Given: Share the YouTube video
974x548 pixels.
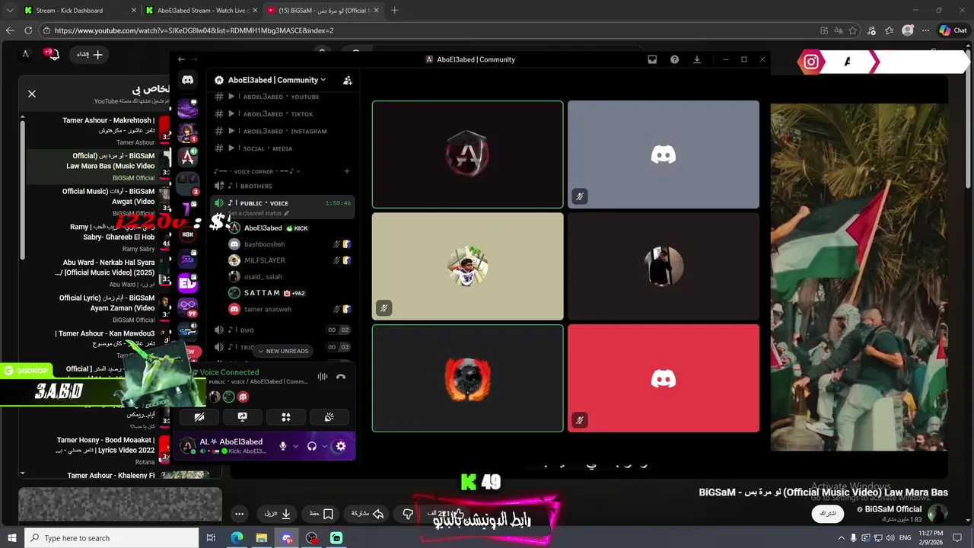Looking at the screenshot, I should (x=368, y=514).
